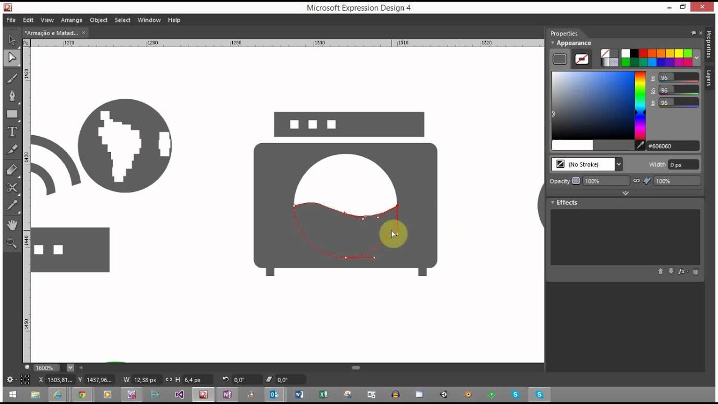Click the horizontal canvas scrollbar thumb
The width and height of the screenshot is (718, 404).
(356, 368)
